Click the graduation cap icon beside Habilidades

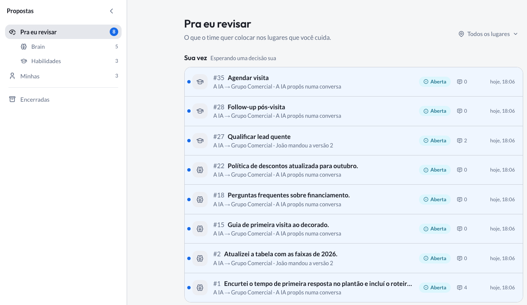24,61
